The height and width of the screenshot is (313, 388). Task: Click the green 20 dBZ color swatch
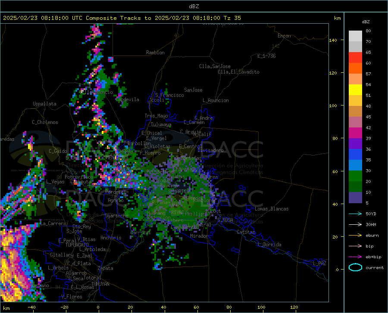(355, 176)
